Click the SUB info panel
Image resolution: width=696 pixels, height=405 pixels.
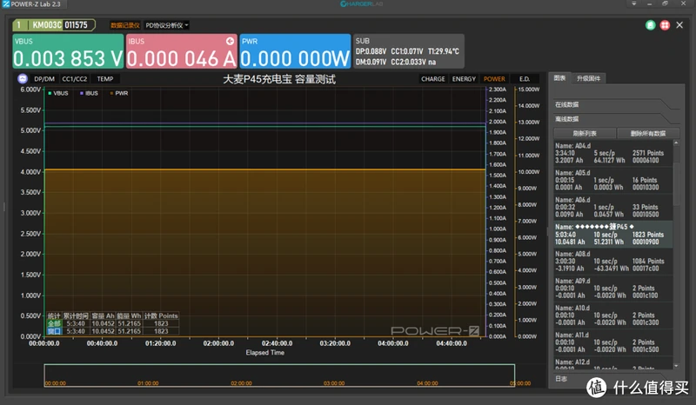click(x=409, y=51)
